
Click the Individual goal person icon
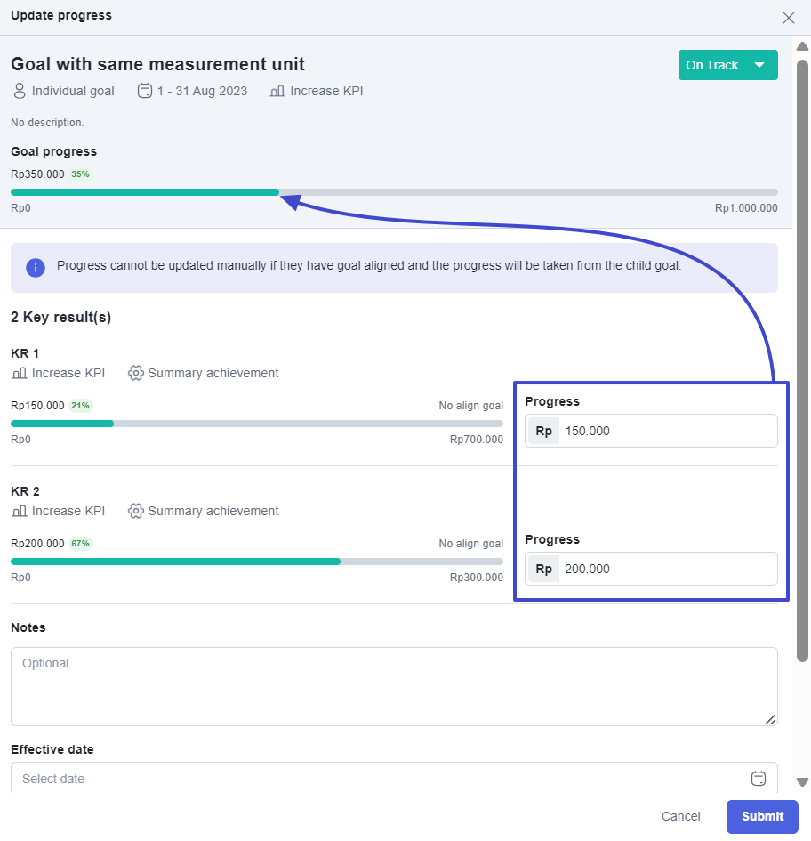(20, 91)
